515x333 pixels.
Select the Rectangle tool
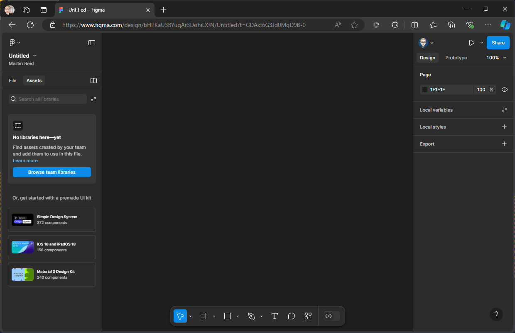pyautogui.click(x=227, y=316)
